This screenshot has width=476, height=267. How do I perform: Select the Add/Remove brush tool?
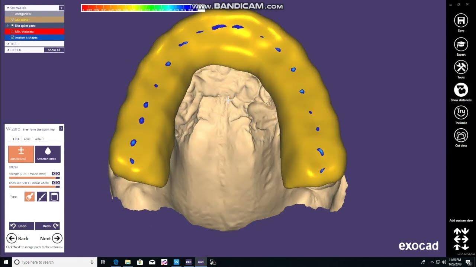pyautogui.click(x=21, y=154)
